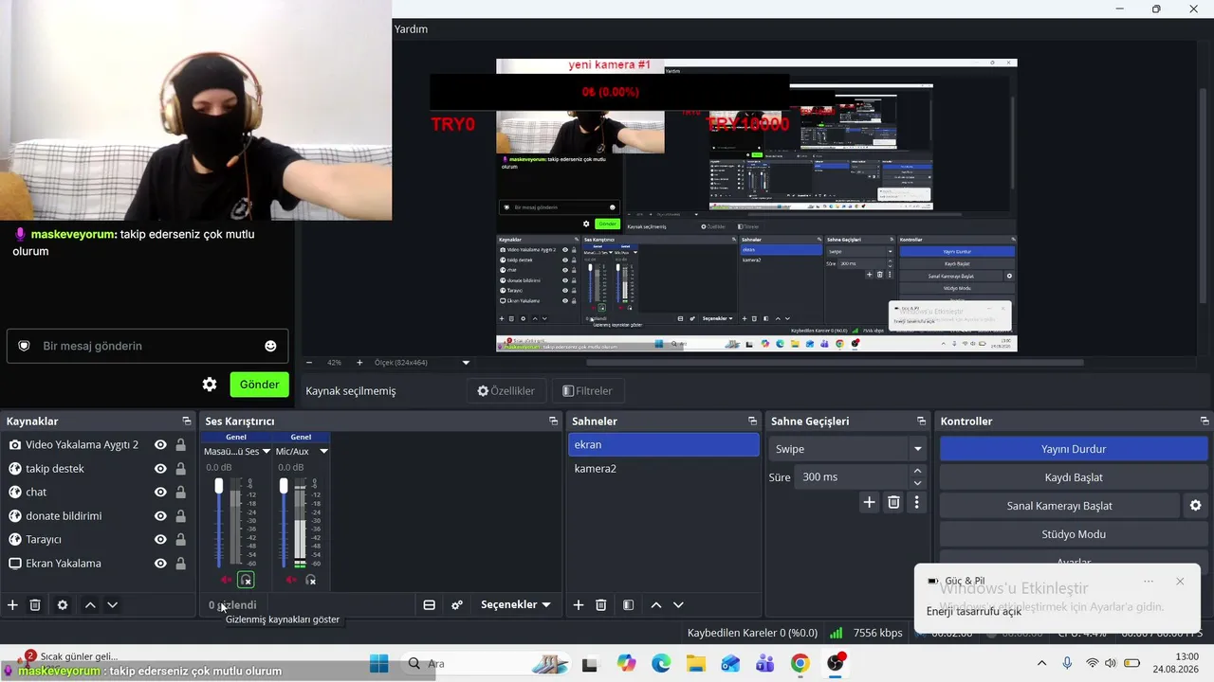Zoom out the preview with minus icon

(309, 363)
